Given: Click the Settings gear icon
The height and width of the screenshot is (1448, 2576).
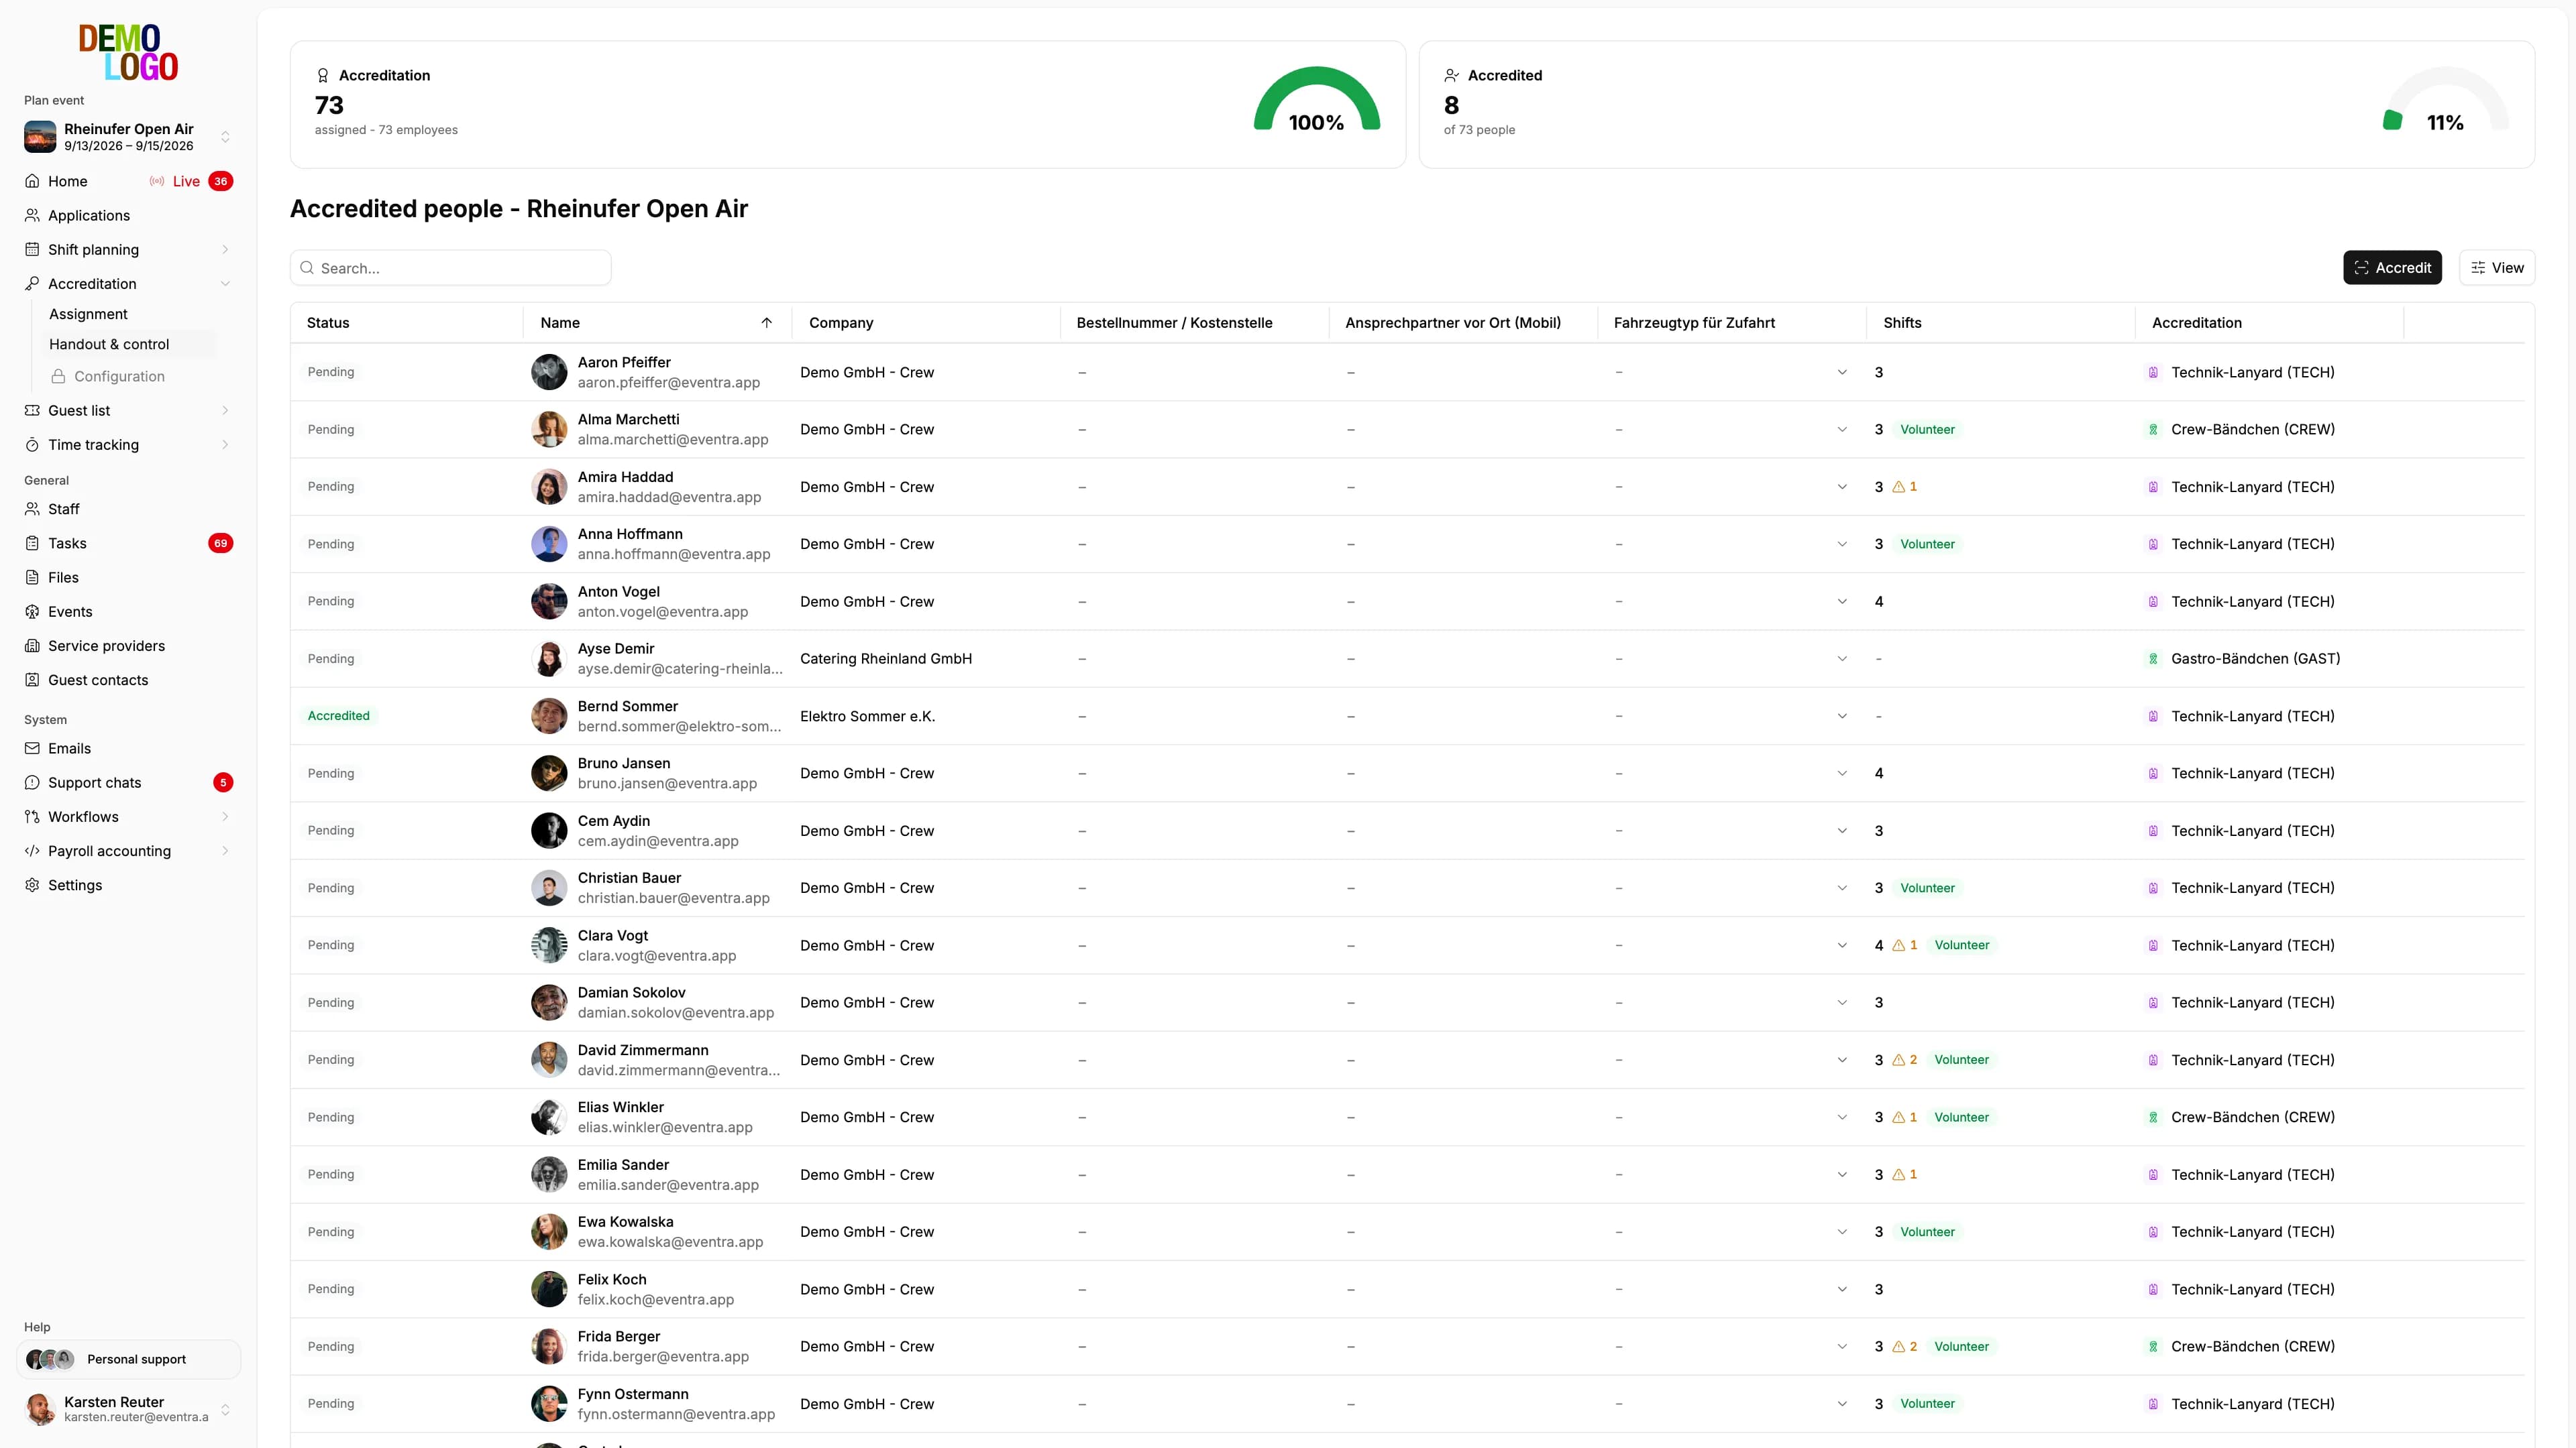Looking at the screenshot, I should (x=32, y=884).
